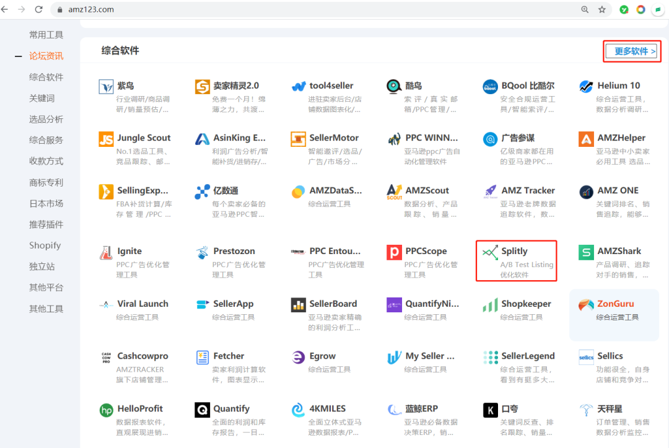Select 论坛资讯 in sidebar

tap(46, 56)
